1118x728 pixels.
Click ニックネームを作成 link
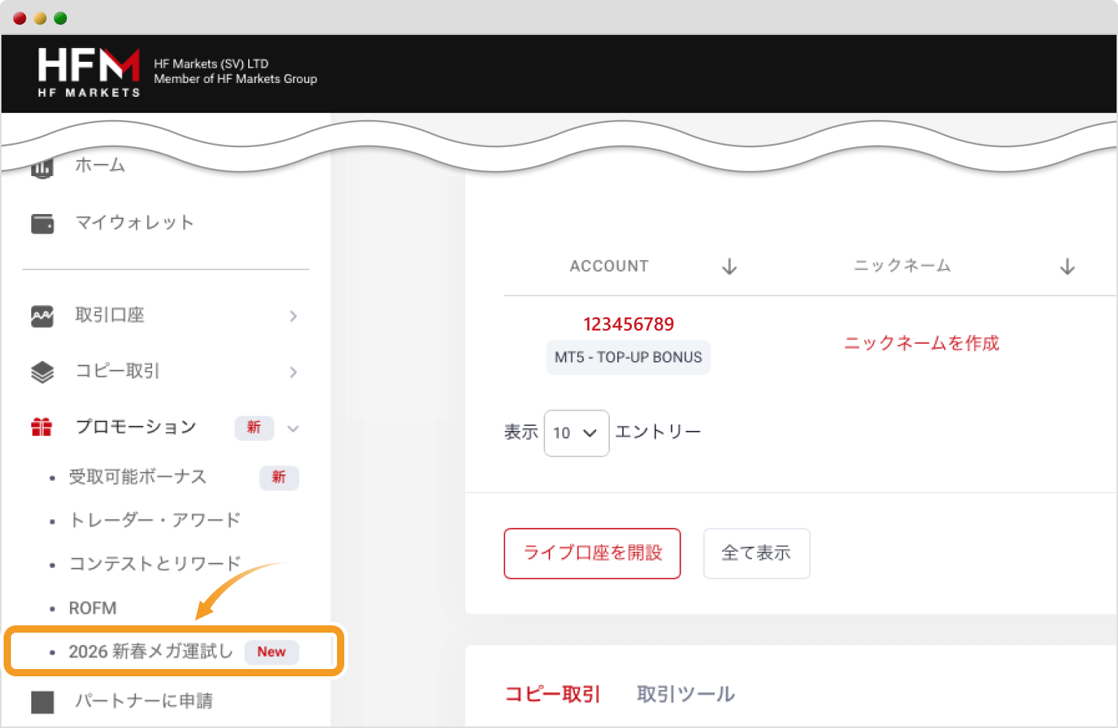pos(921,343)
